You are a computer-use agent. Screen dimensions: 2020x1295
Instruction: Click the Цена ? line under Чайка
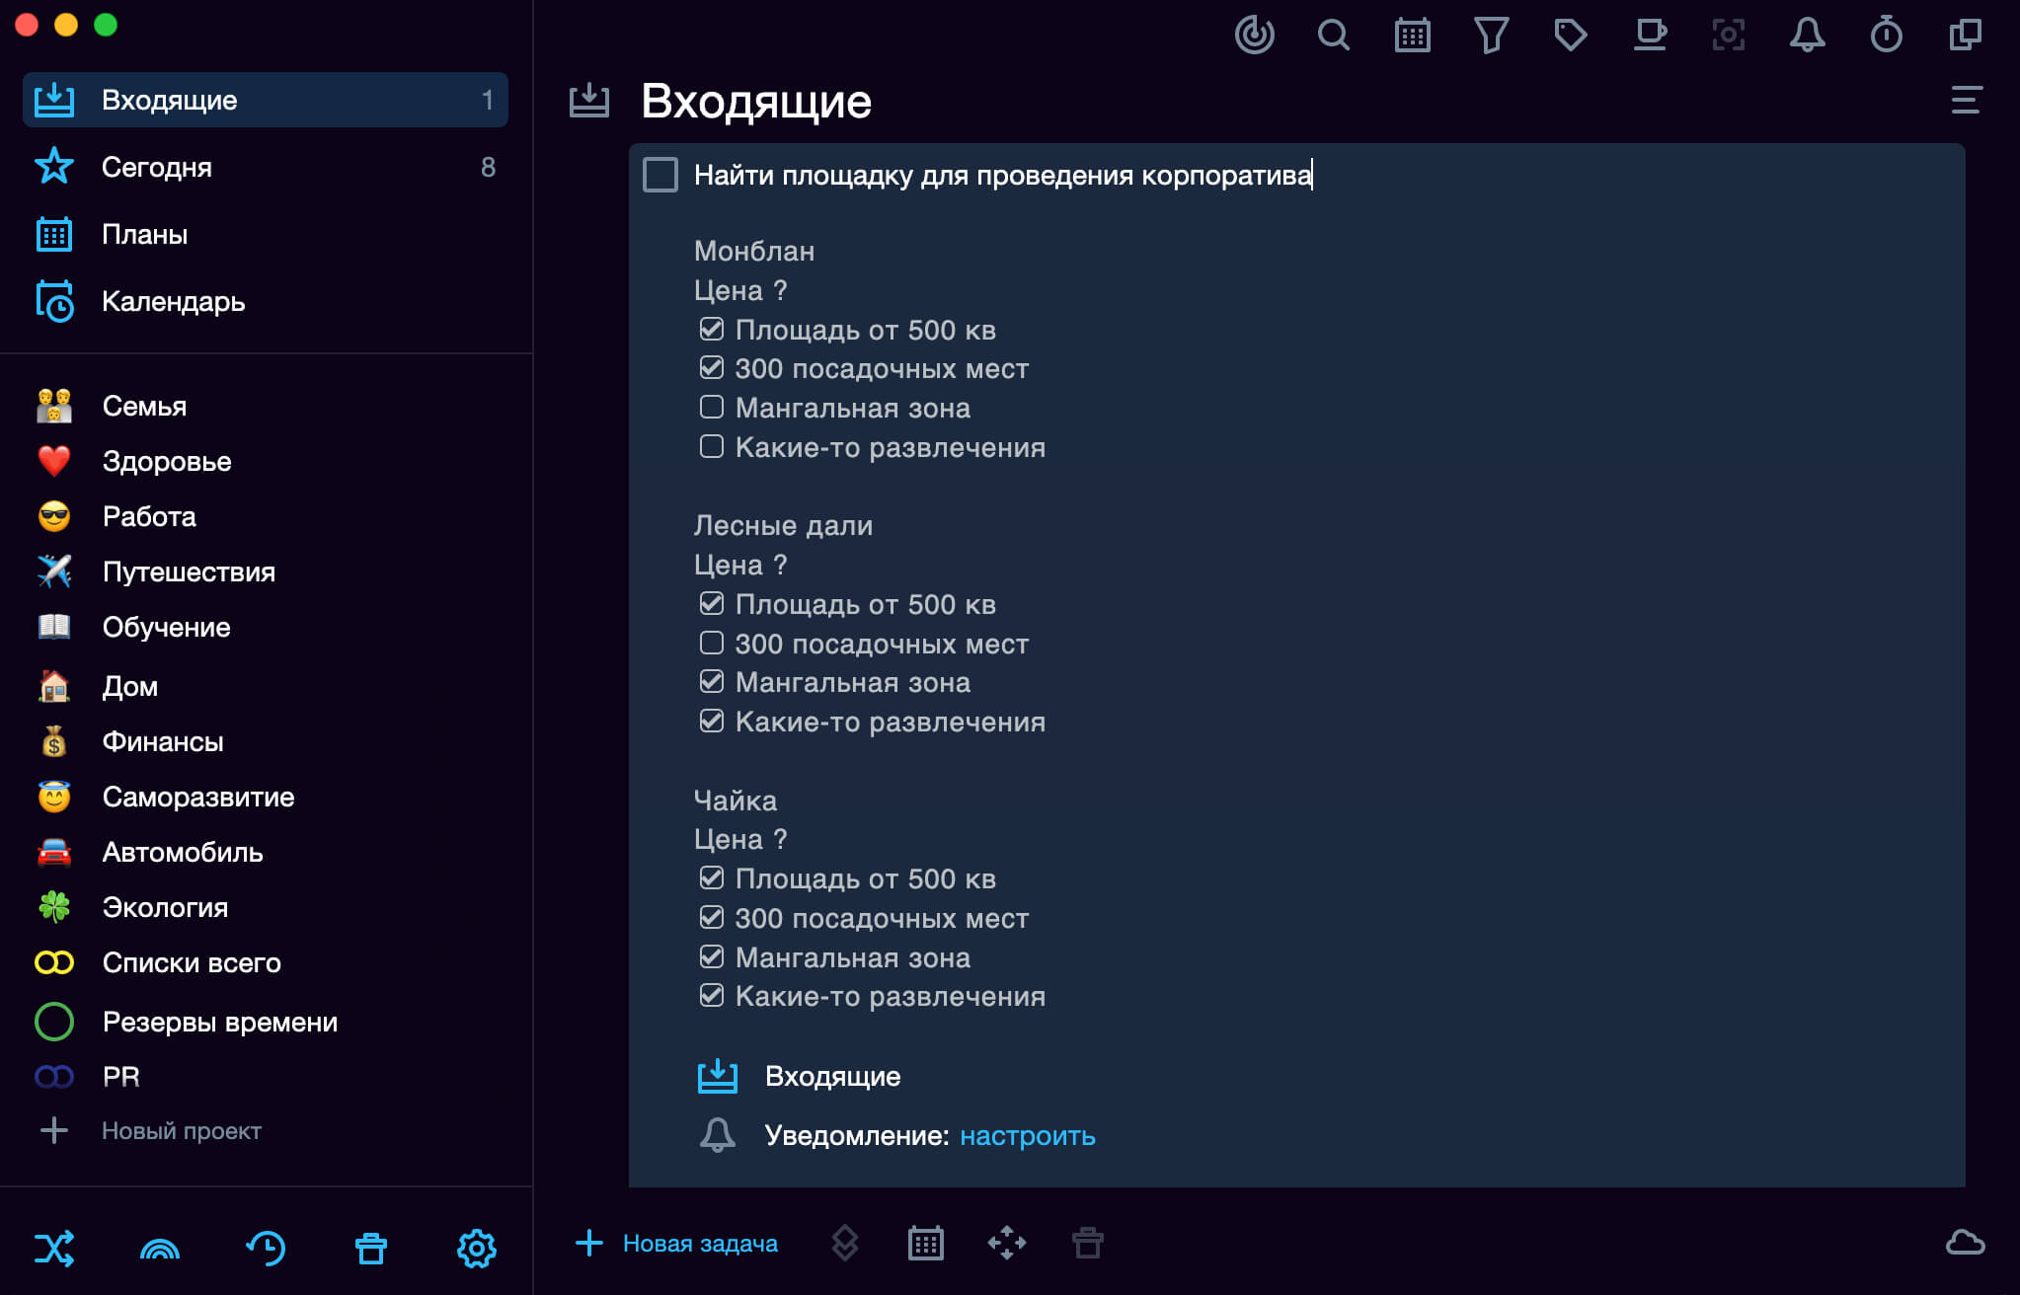point(740,839)
